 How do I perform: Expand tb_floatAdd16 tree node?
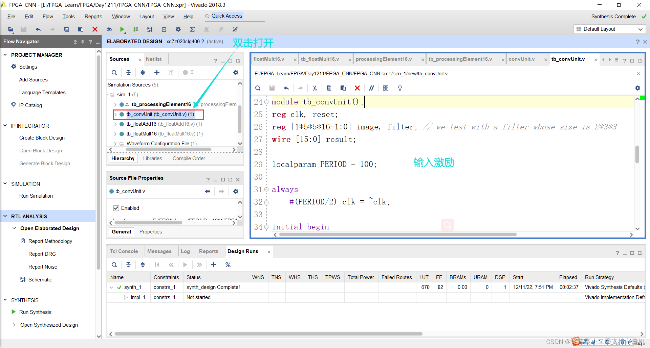(x=115, y=124)
